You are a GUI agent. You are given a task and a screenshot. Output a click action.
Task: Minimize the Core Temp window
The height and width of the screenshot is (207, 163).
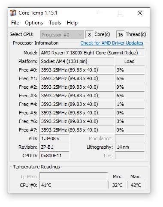(x=101, y=13)
